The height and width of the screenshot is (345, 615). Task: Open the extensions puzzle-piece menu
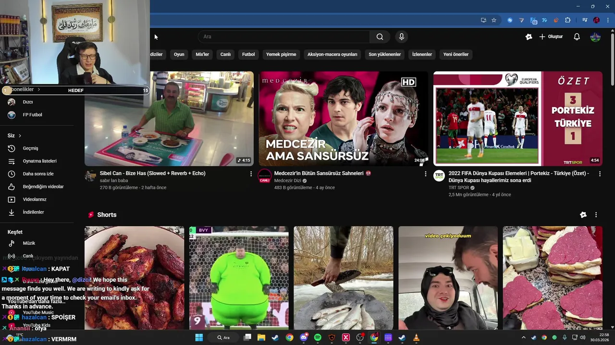(568, 20)
